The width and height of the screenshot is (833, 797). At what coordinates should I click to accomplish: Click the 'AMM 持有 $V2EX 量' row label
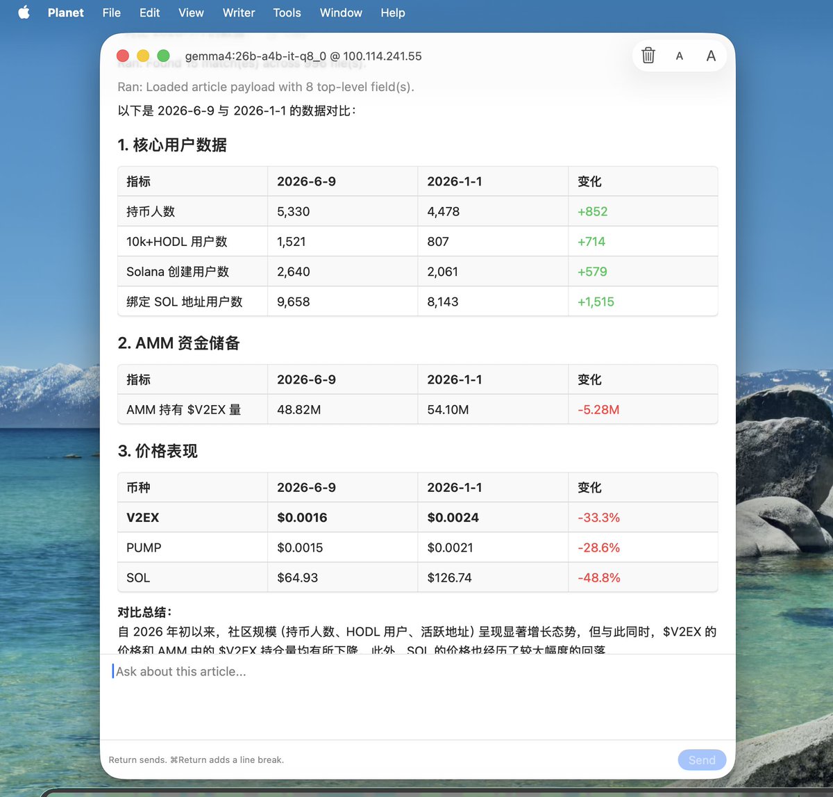click(184, 410)
